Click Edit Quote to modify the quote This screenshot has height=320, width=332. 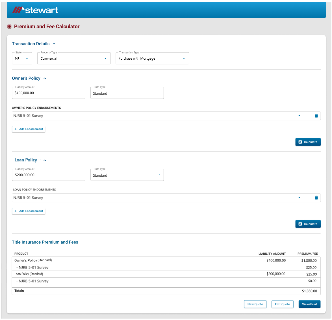pyautogui.click(x=282, y=304)
